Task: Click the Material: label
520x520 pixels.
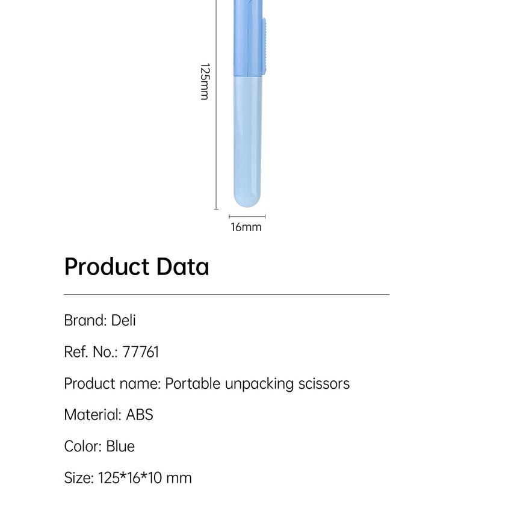Action: tap(93, 415)
